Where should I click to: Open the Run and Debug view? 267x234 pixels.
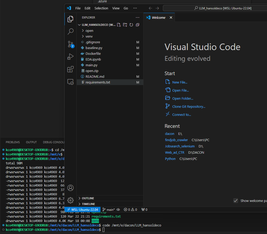tap(70, 57)
